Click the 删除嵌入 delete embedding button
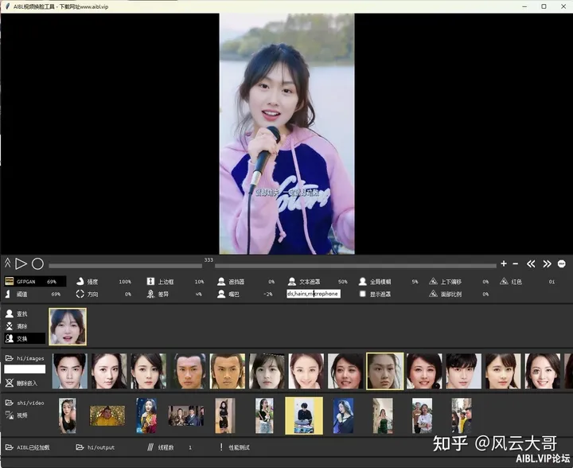Viewport: 573px width, 468px height. pyautogui.click(x=22, y=383)
